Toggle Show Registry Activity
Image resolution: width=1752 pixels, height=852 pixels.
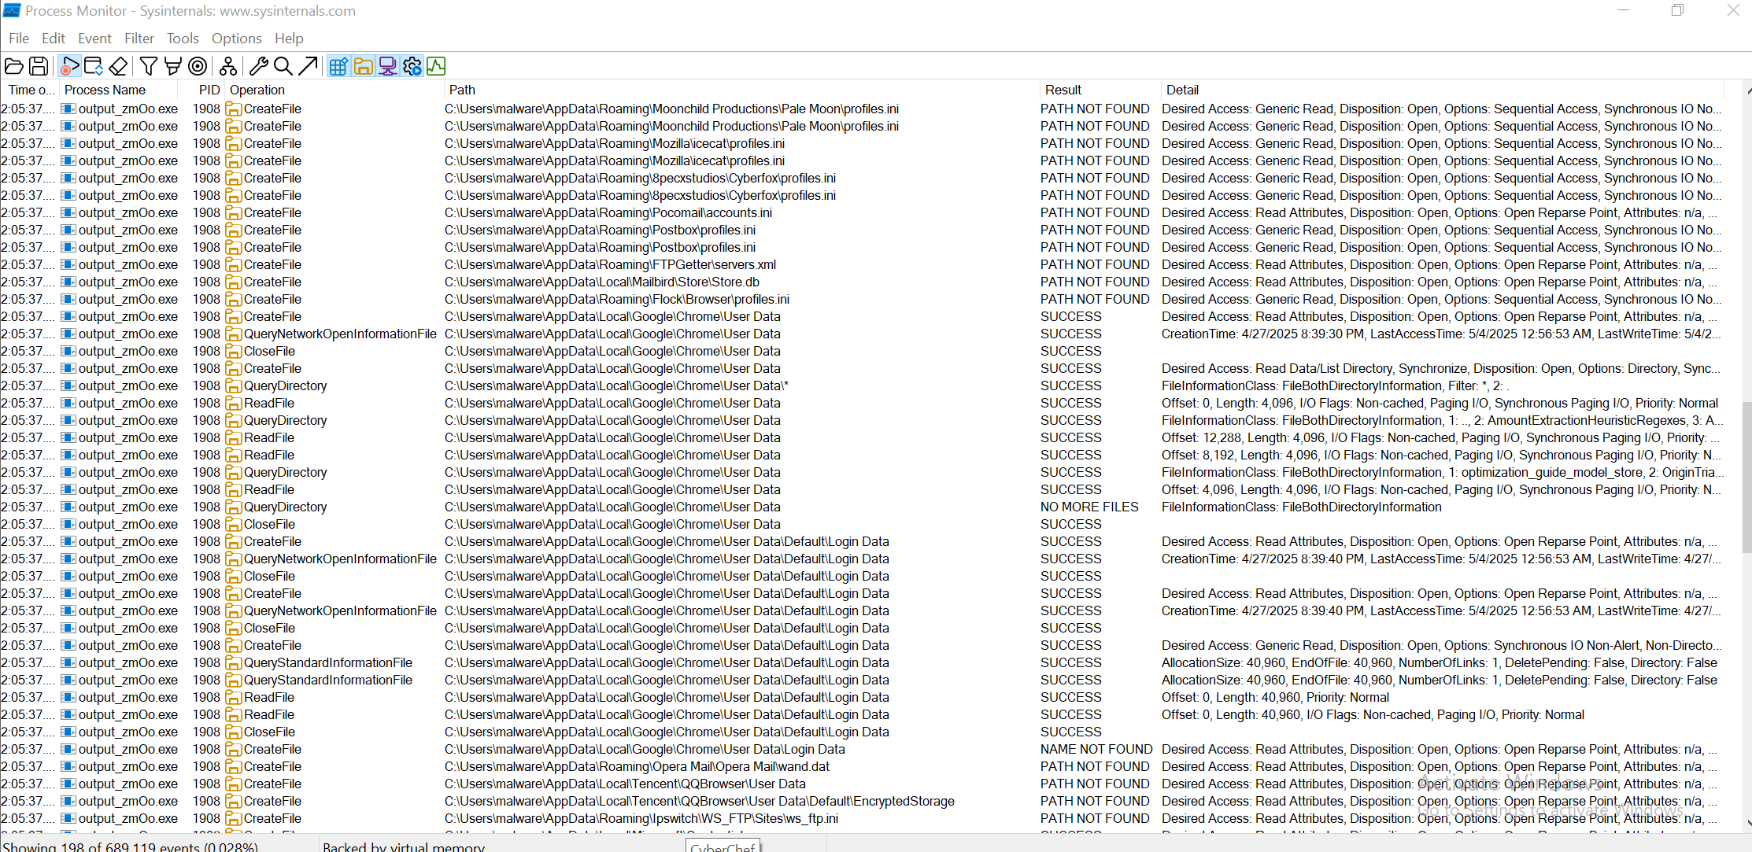click(x=338, y=66)
